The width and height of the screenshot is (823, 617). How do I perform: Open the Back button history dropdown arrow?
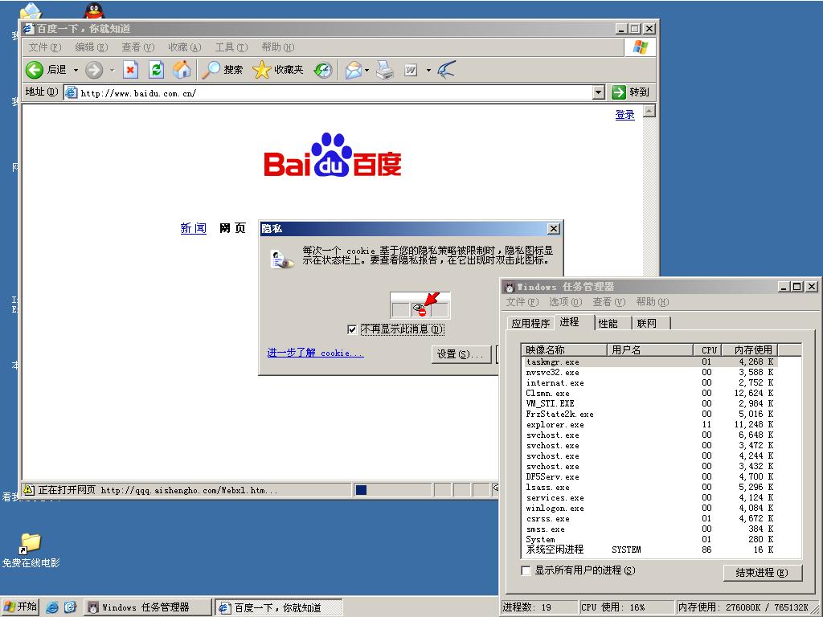coord(76,70)
